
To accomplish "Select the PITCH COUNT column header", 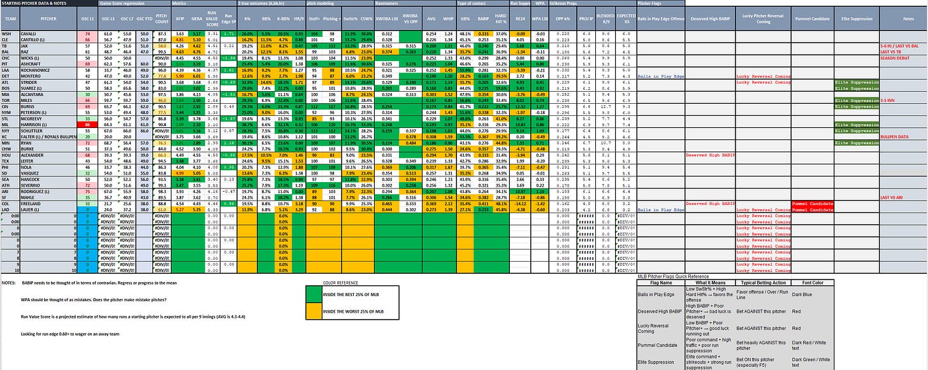I will click(162, 20).
